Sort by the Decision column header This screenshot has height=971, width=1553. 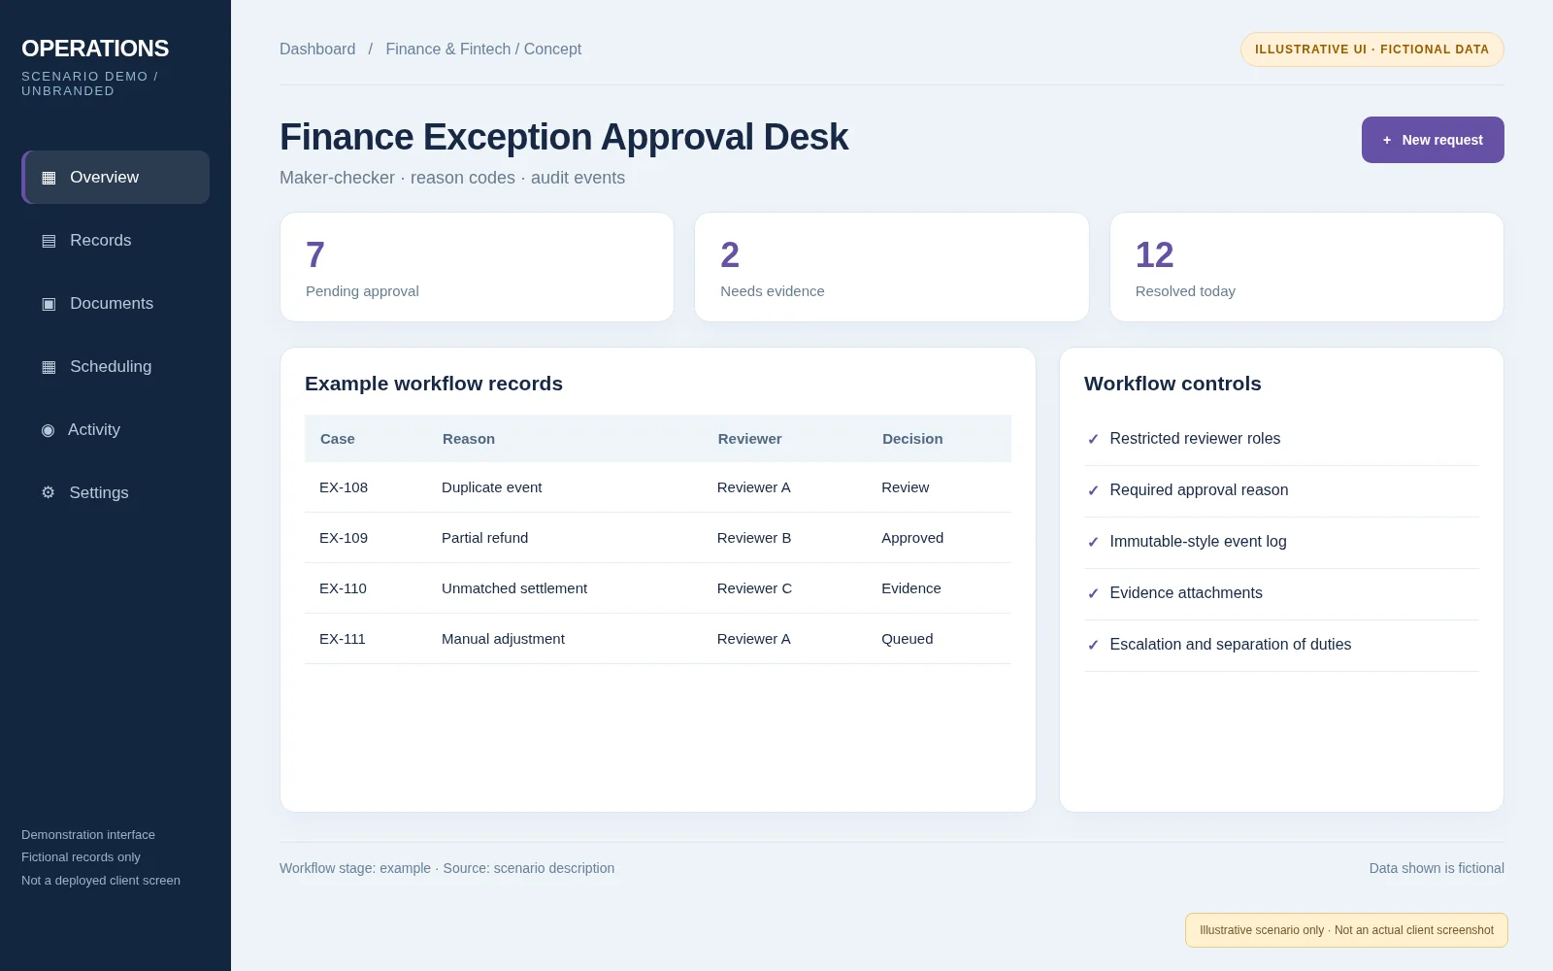pyautogui.click(x=912, y=439)
